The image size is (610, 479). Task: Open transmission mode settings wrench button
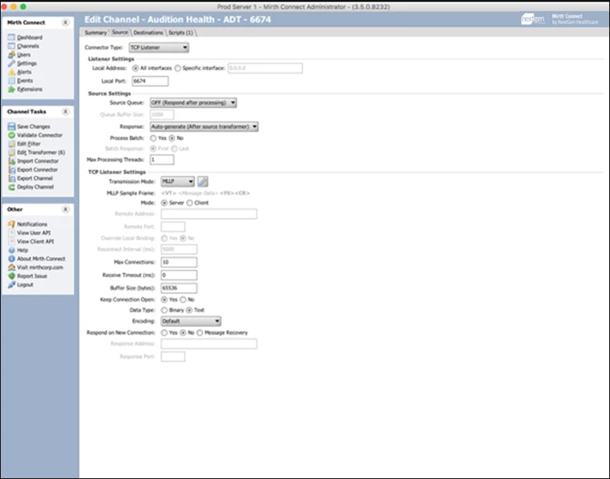pyautogui.click(x=203, y=181)
